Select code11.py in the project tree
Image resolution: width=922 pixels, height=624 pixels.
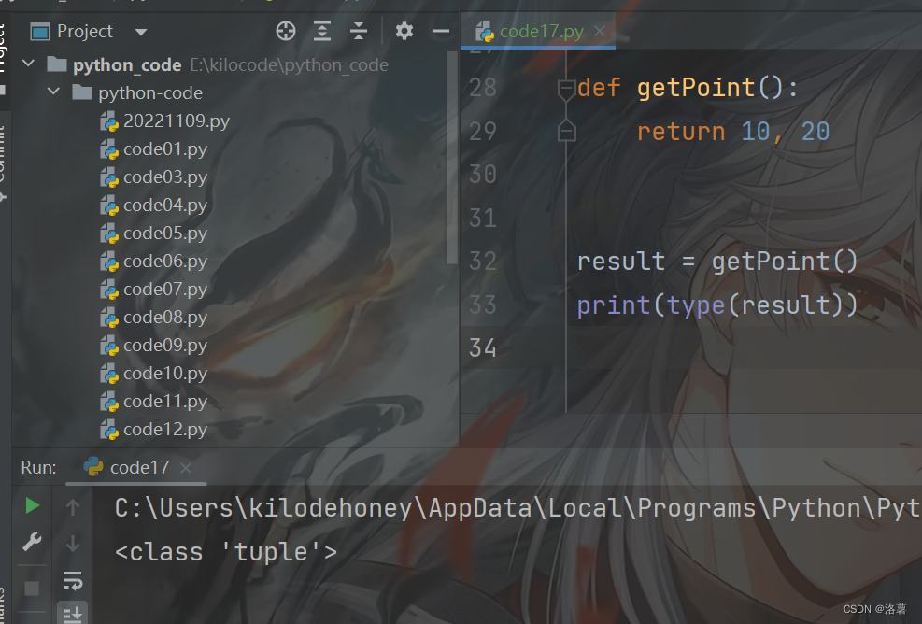(153, 402)
